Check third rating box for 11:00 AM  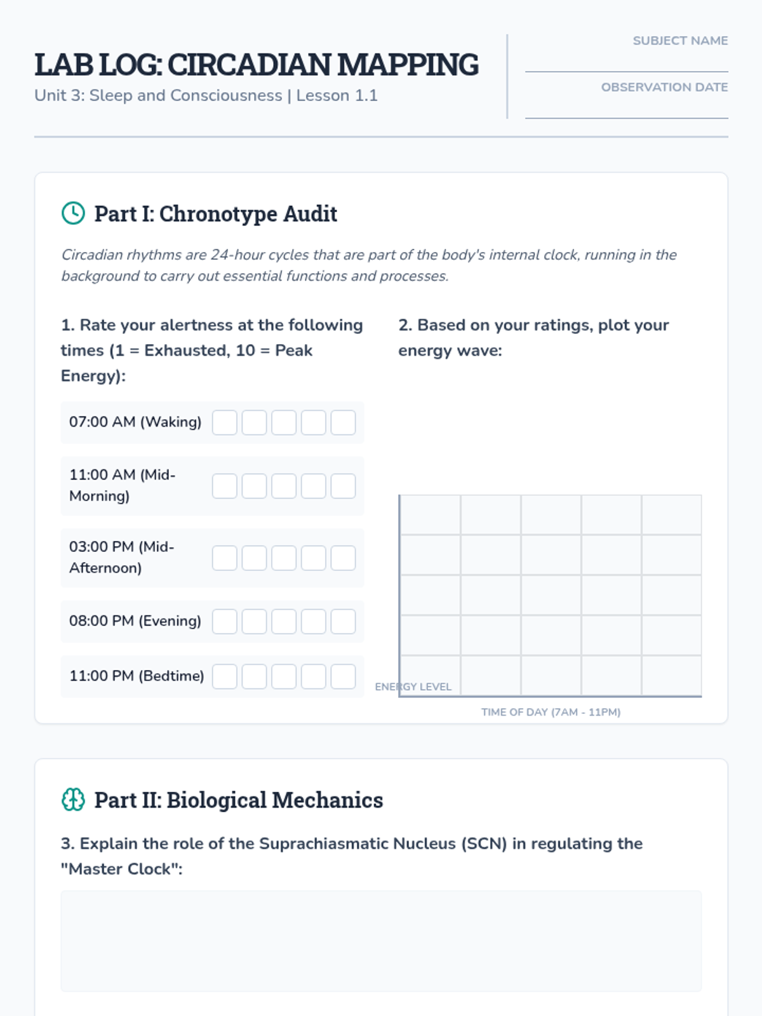(x=284, y=486)
